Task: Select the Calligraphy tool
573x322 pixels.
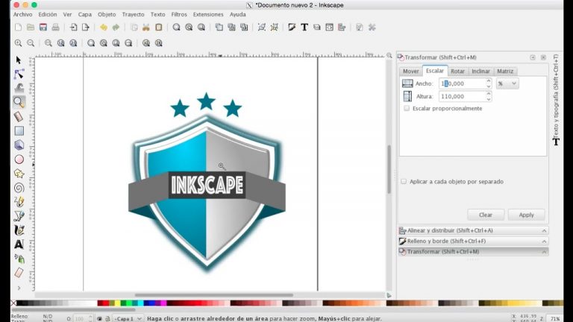Action: pos(19,230)
